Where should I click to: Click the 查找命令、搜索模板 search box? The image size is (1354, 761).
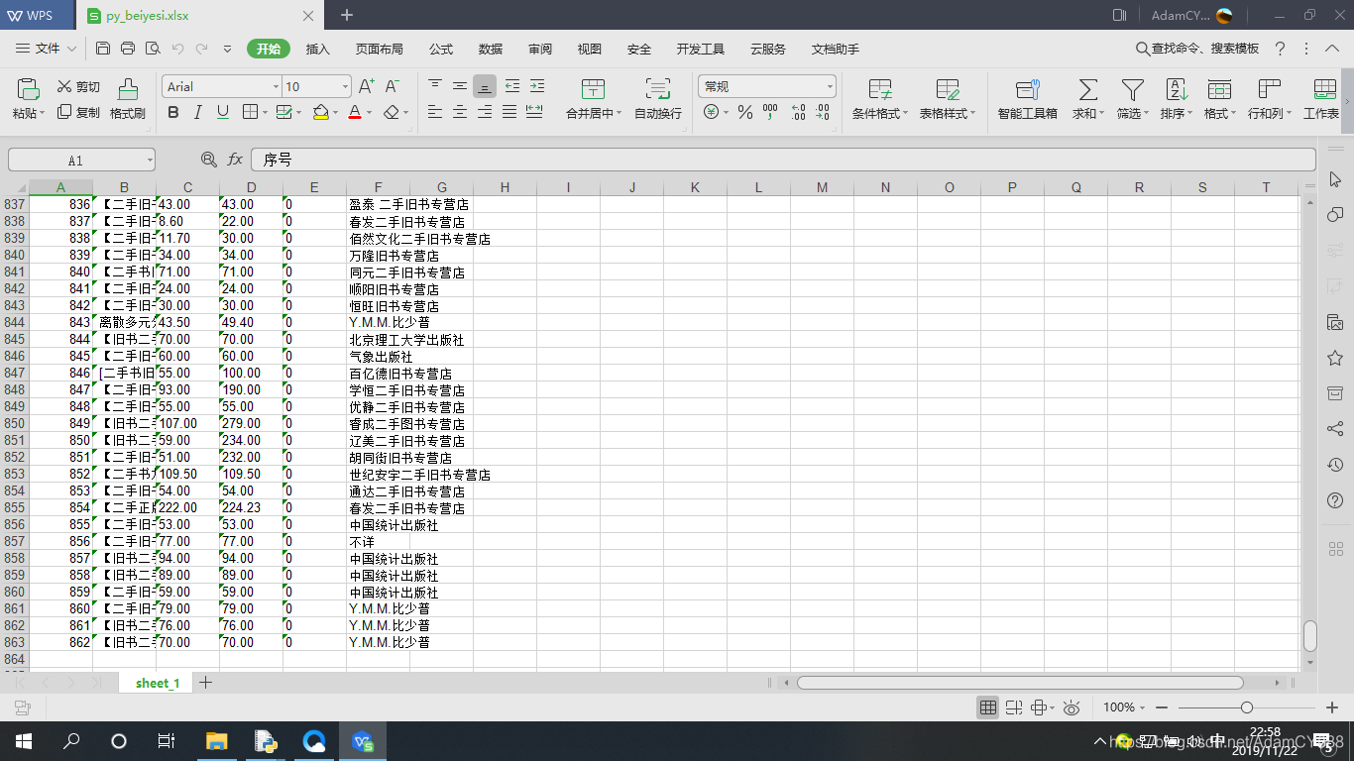click(x=1196, y=49)
